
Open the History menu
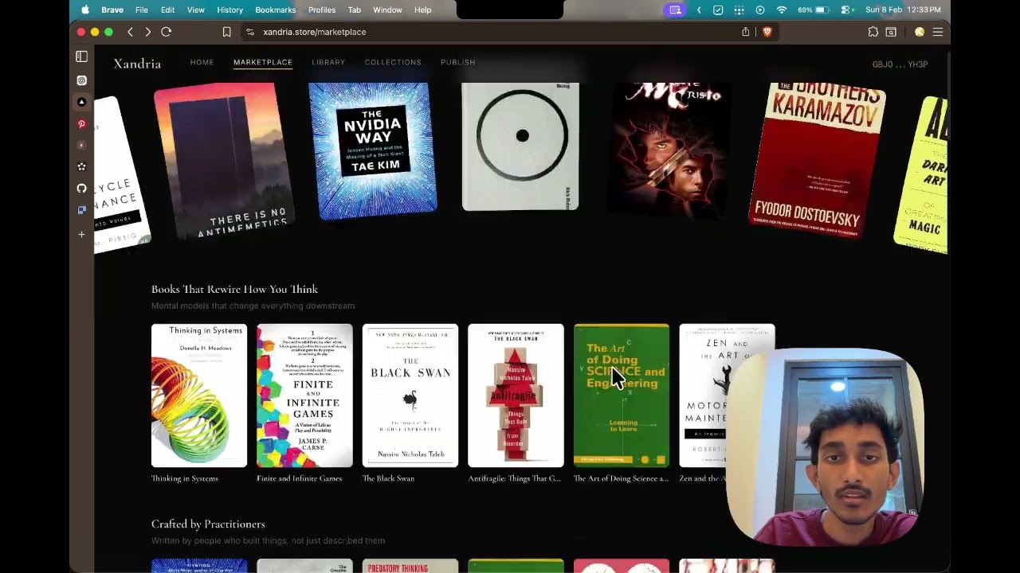tap(229, 10)
